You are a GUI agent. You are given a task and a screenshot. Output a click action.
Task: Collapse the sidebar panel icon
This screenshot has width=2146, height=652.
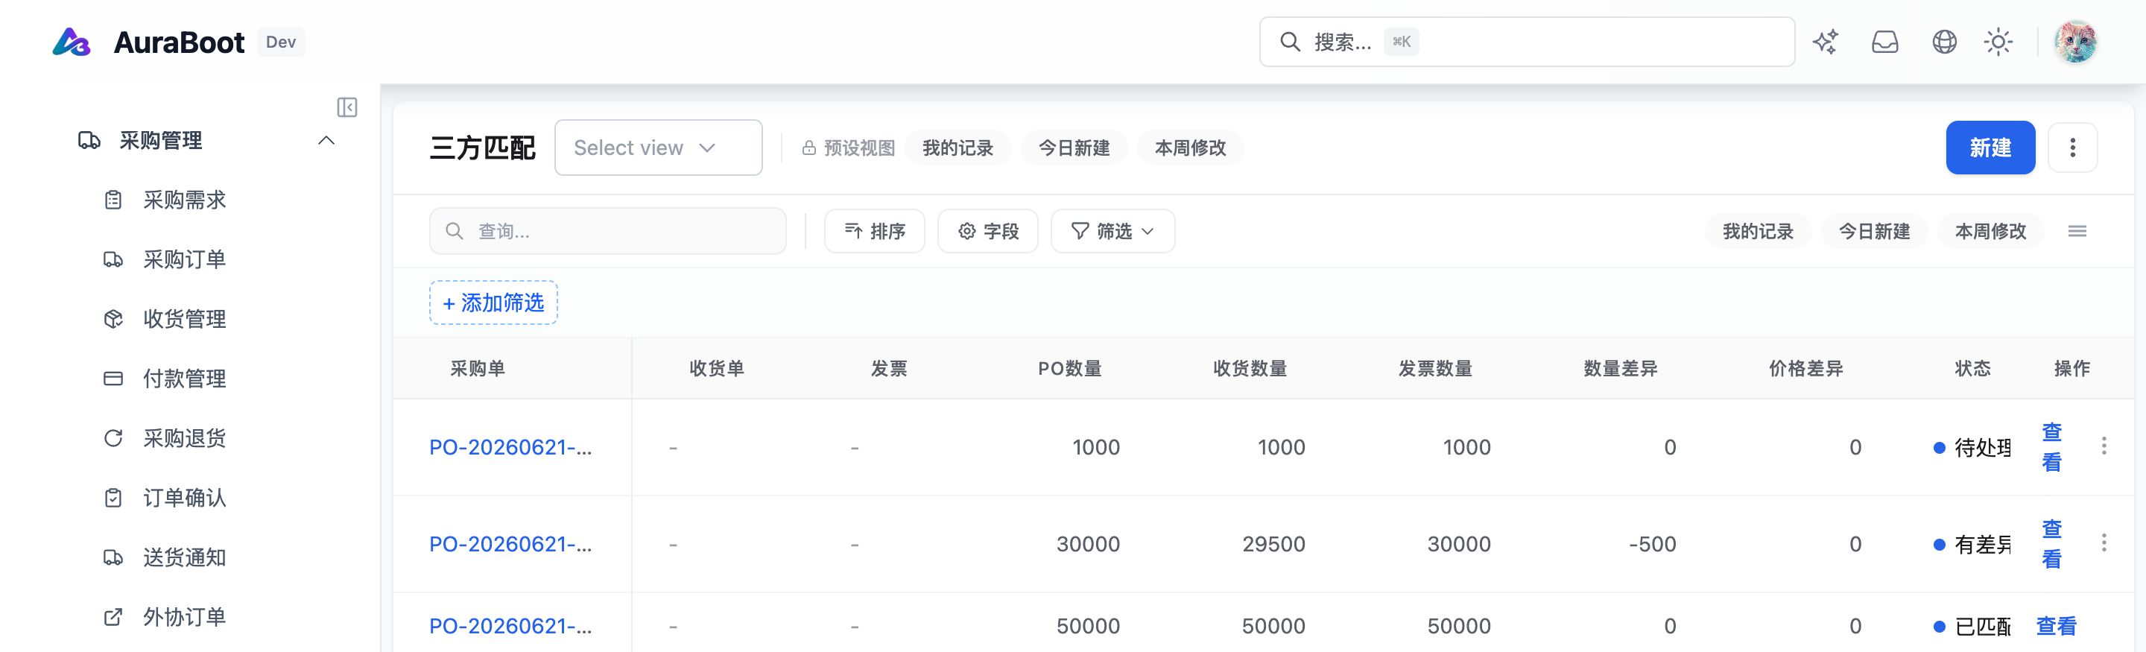[x=347, y=107]
